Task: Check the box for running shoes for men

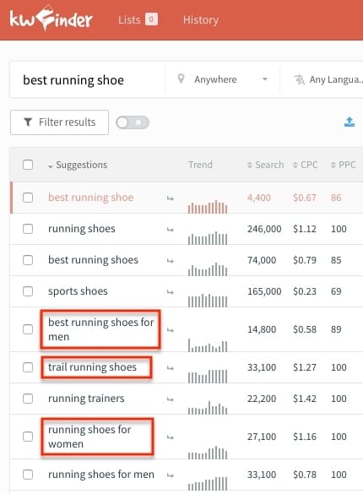Action: (x=28, y=474)
